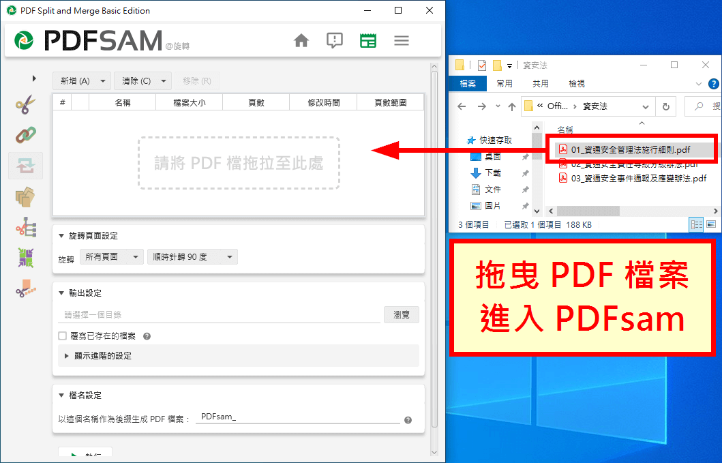Click the 移除 (R) button
This screenshot has width=722, height=463.
[196, 81]
